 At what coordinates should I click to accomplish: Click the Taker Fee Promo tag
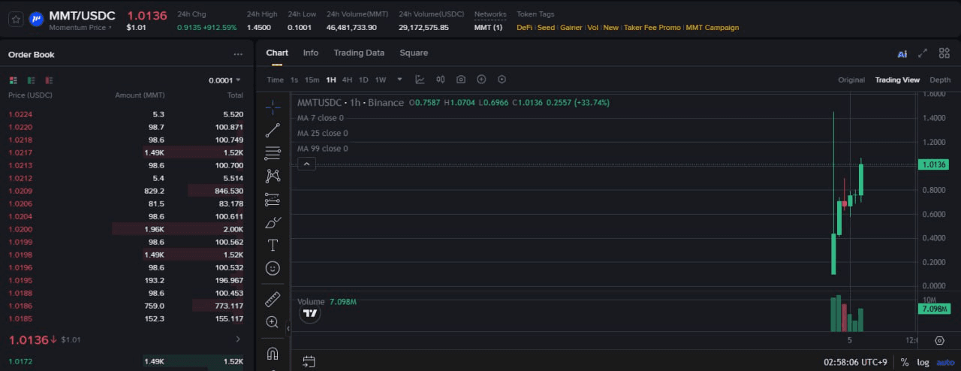652,27
